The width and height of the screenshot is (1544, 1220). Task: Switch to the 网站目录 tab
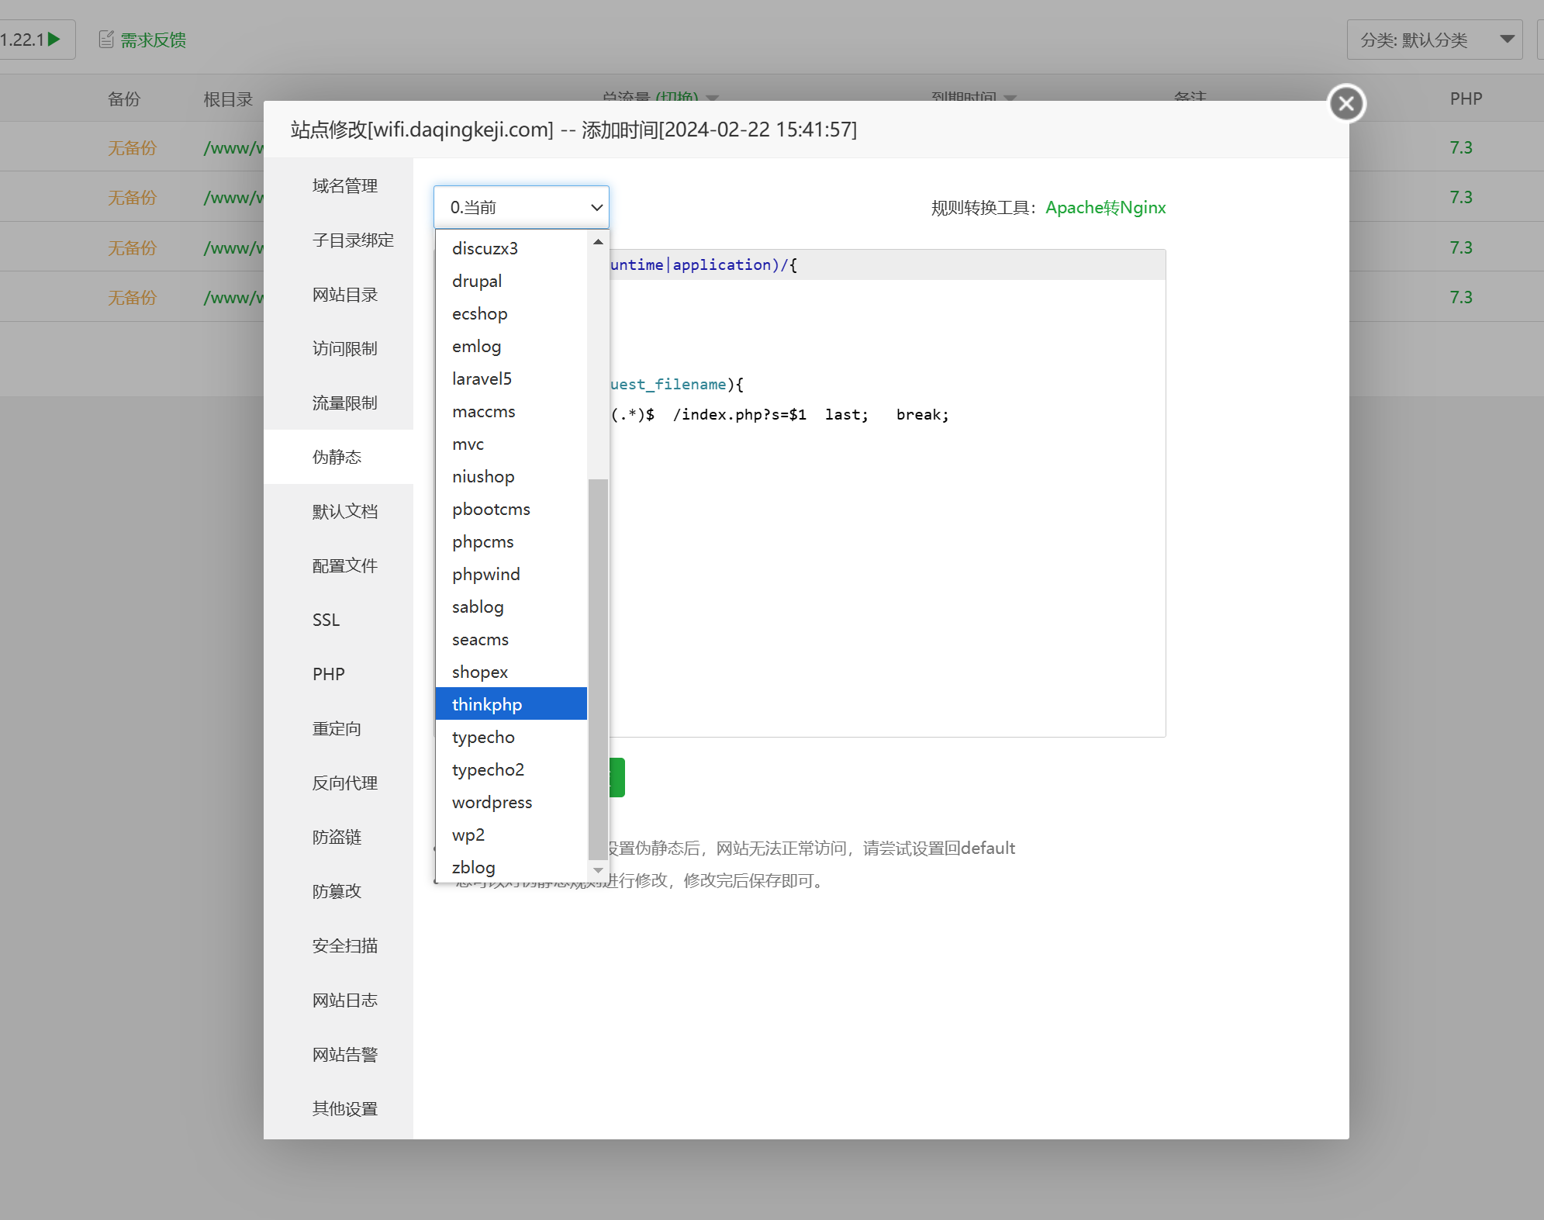344,294
